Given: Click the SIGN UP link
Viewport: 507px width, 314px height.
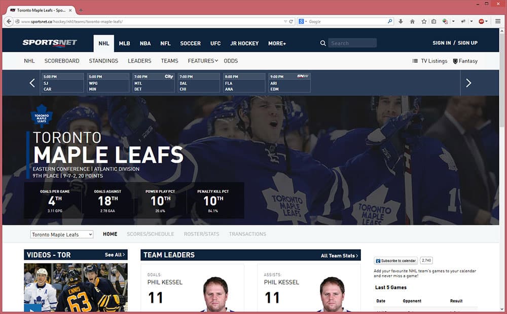Looking at the screenshot, I should (467, 43).
